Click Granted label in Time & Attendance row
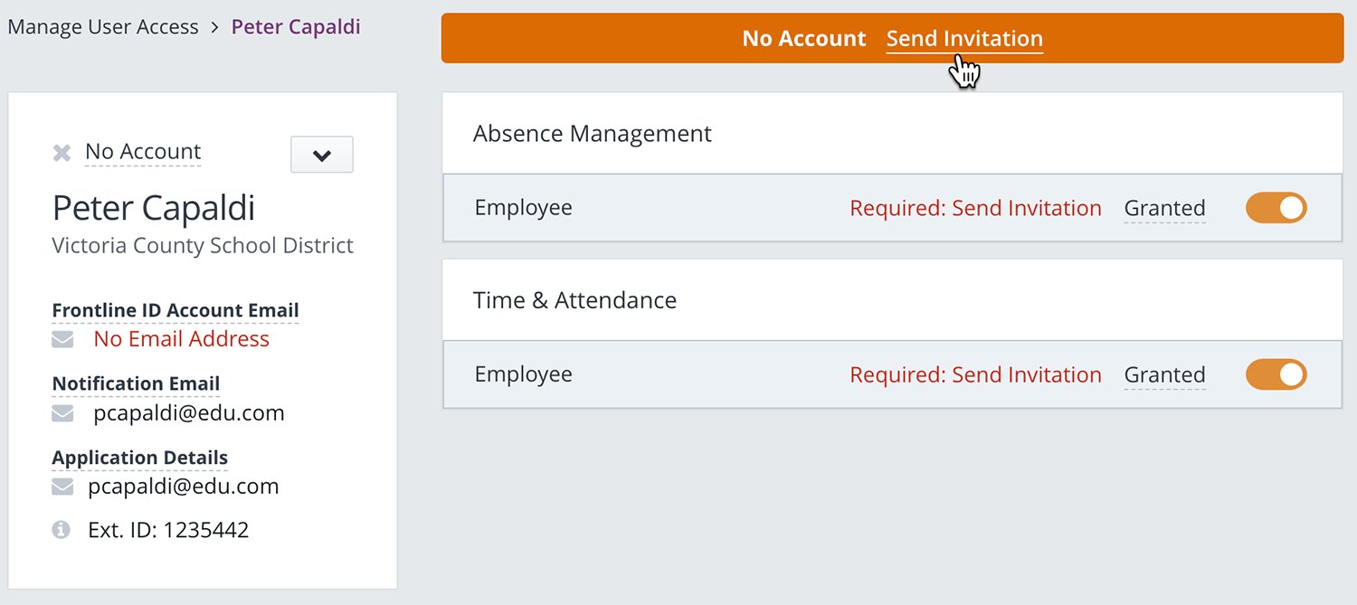 point(1164,374)
